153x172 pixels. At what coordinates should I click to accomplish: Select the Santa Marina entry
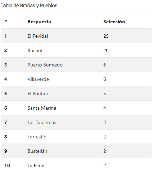42,108
